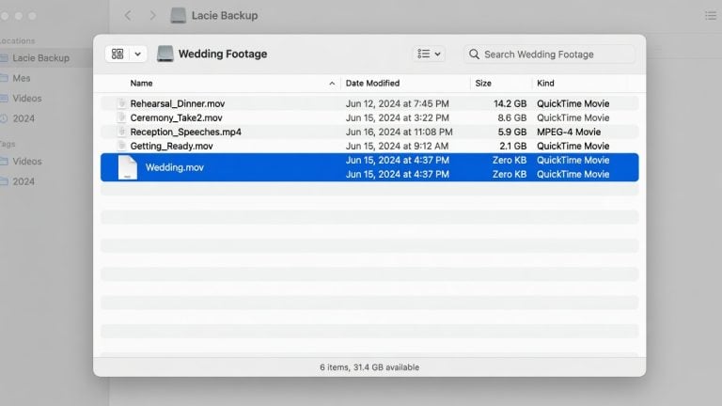
Task: Sort by the Size column header
Action: (x=483, y=84)
